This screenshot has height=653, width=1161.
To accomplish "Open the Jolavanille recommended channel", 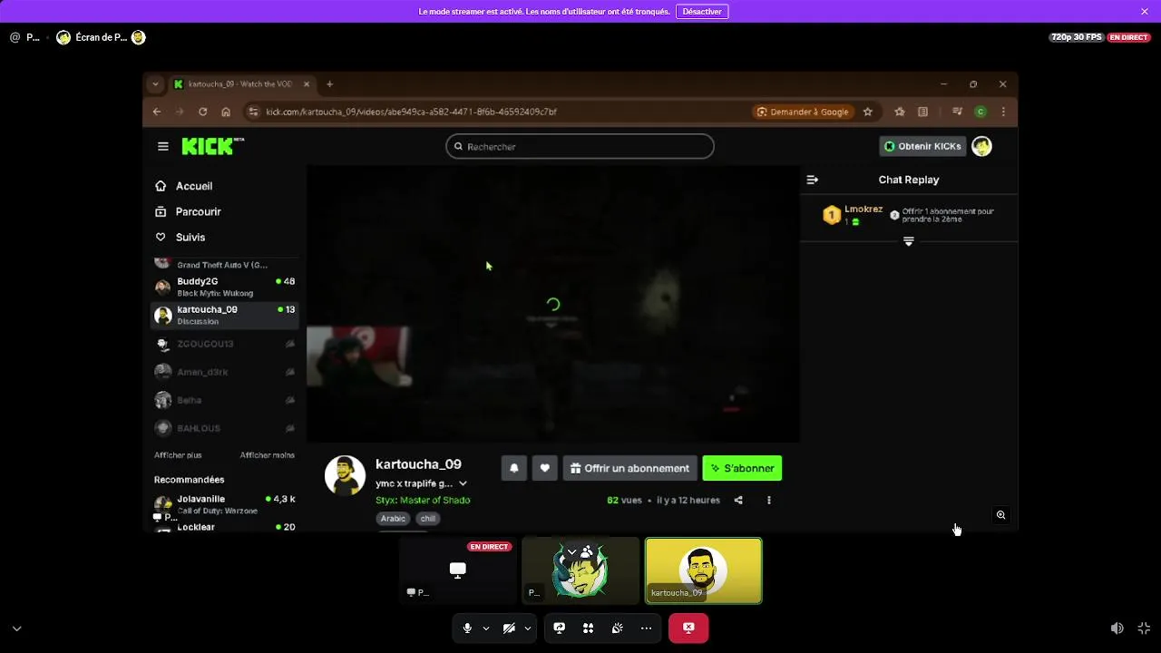I will point(225,504).
